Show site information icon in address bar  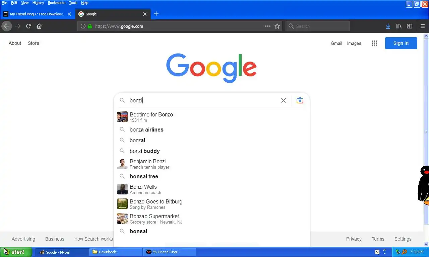83,26
